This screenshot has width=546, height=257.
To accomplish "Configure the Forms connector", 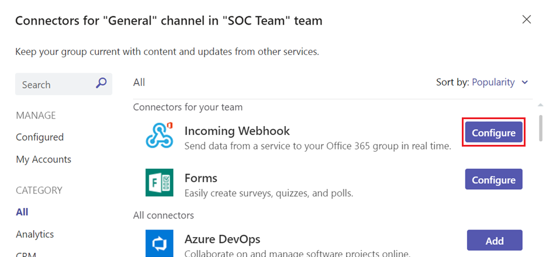I will pyautogui.click(x=494, y=179).
